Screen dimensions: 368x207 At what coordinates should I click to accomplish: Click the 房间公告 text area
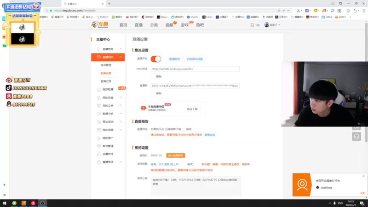pyautogui.click(x=196, y=186)
